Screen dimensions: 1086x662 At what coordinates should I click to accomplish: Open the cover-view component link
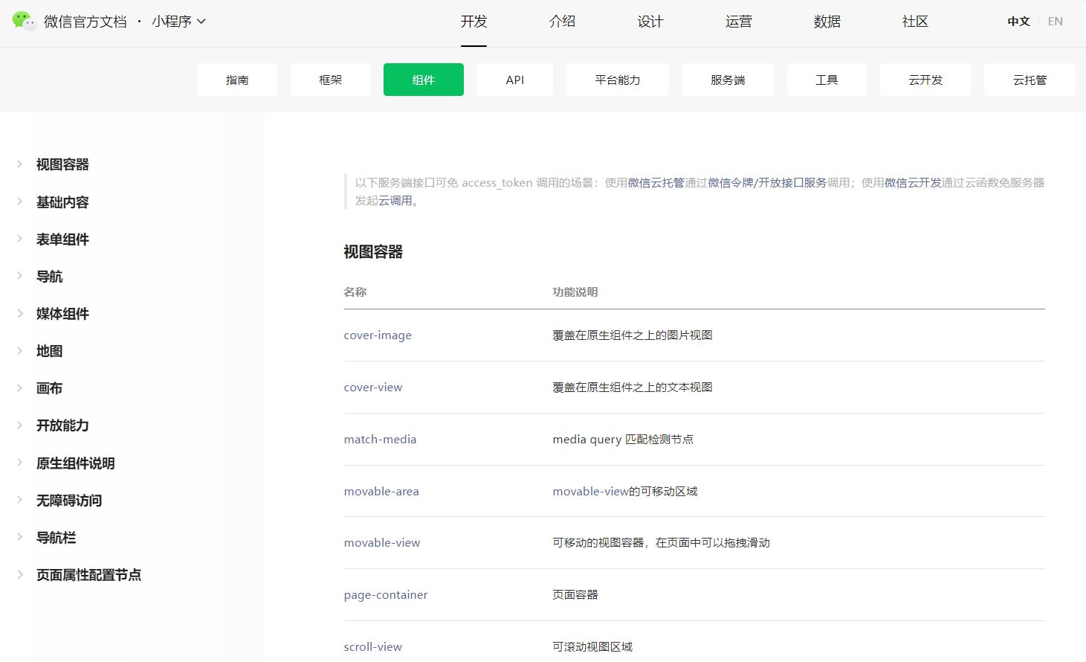coord(373,387)
